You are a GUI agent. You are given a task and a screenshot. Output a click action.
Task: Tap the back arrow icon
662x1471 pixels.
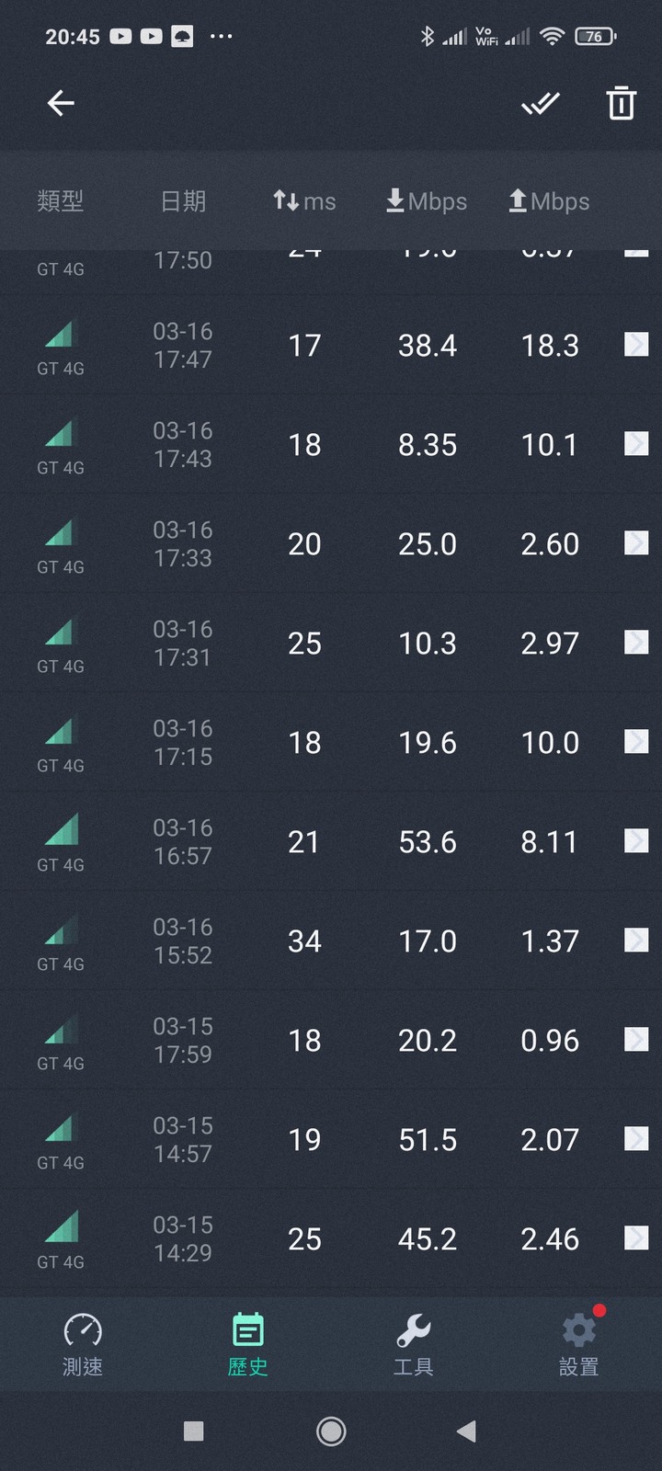pos(61,103)
